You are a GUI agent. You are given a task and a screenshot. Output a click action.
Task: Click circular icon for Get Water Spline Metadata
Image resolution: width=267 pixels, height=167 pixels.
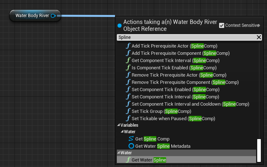(131, 146)
